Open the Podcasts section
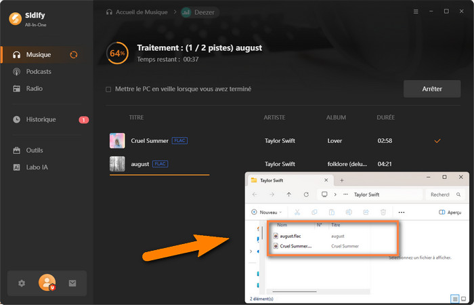Viewport: 474px width, 305px height. [39, 72]
